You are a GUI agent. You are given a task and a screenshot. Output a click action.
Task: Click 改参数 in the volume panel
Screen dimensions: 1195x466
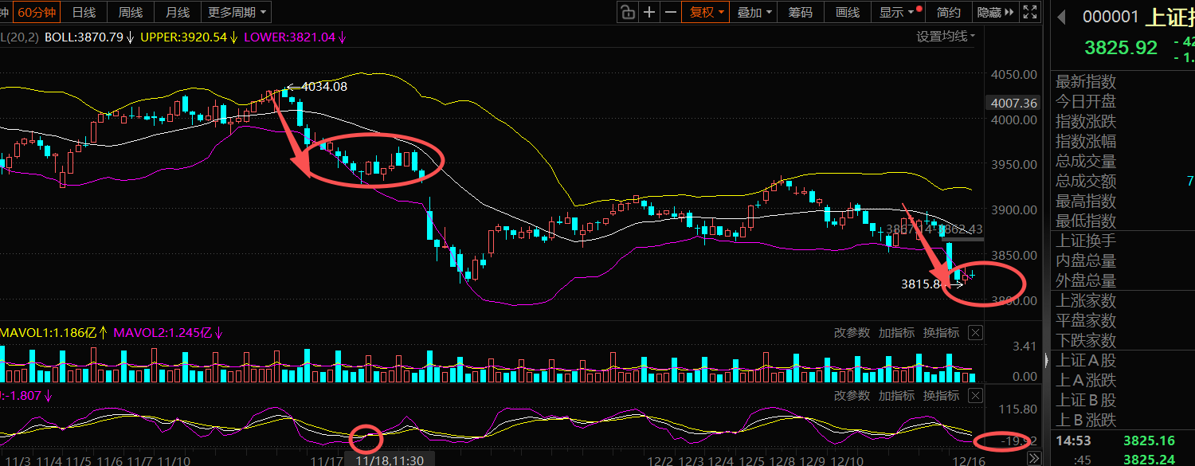click(852, 333)
